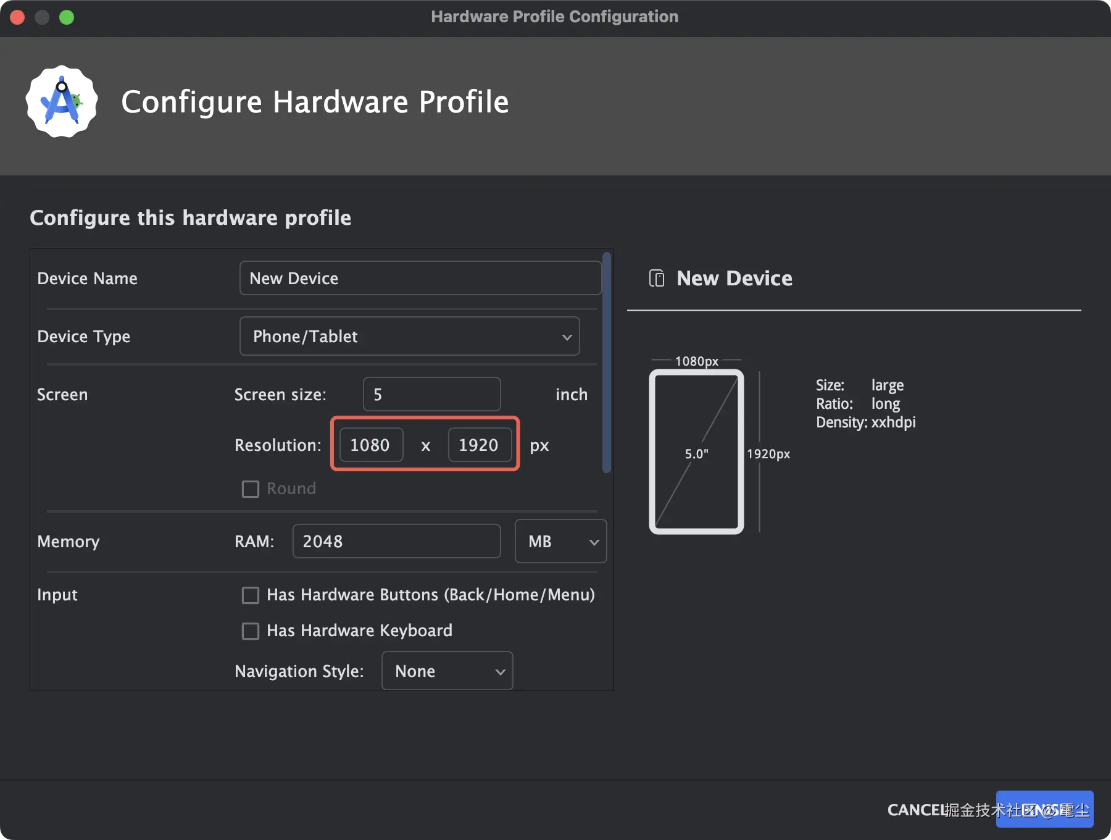Click the Android Studio logo icon

pos(62,102)
